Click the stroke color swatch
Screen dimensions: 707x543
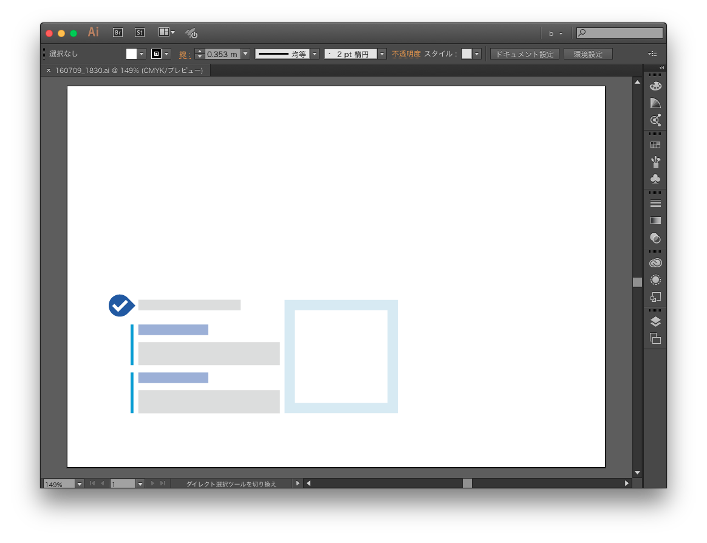click(x=157, y=54)
